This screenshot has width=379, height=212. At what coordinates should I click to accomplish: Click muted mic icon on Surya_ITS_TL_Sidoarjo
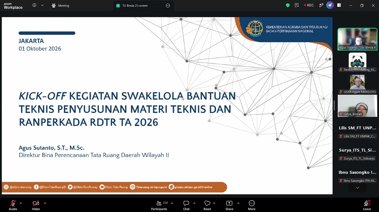coord(341,159)
